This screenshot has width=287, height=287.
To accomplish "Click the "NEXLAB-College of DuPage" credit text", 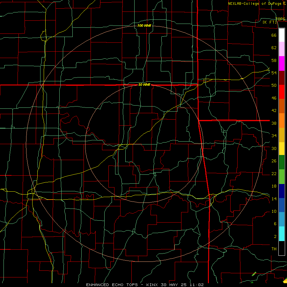I will pos(254,4).
